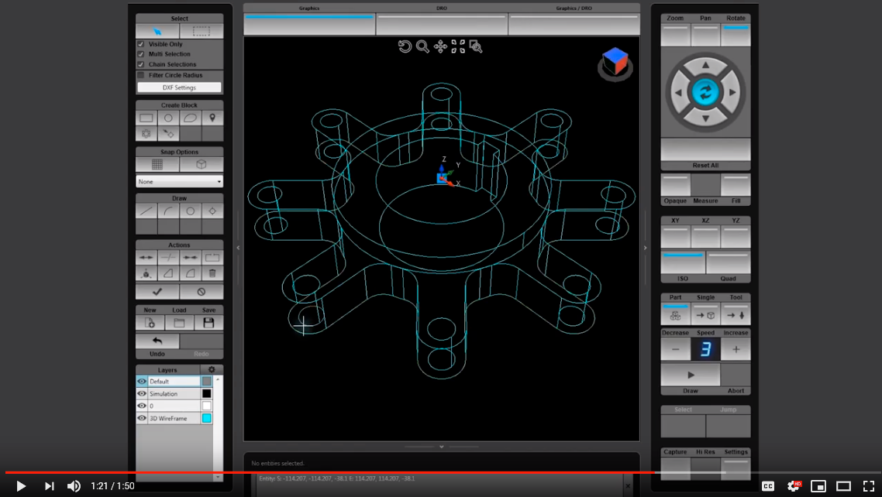This screenshot has width=882, height=497.
Task: Create a new file
Action: [x=150, y=323]
